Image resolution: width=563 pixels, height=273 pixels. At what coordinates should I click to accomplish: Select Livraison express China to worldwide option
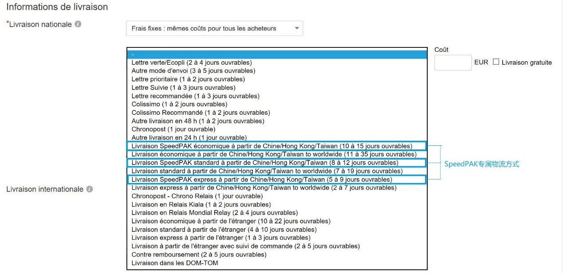click(277, 188)
